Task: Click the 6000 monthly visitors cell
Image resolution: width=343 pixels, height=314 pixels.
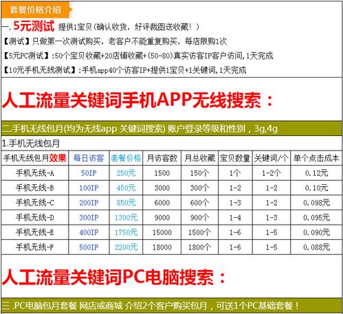Action: [162, 203]
